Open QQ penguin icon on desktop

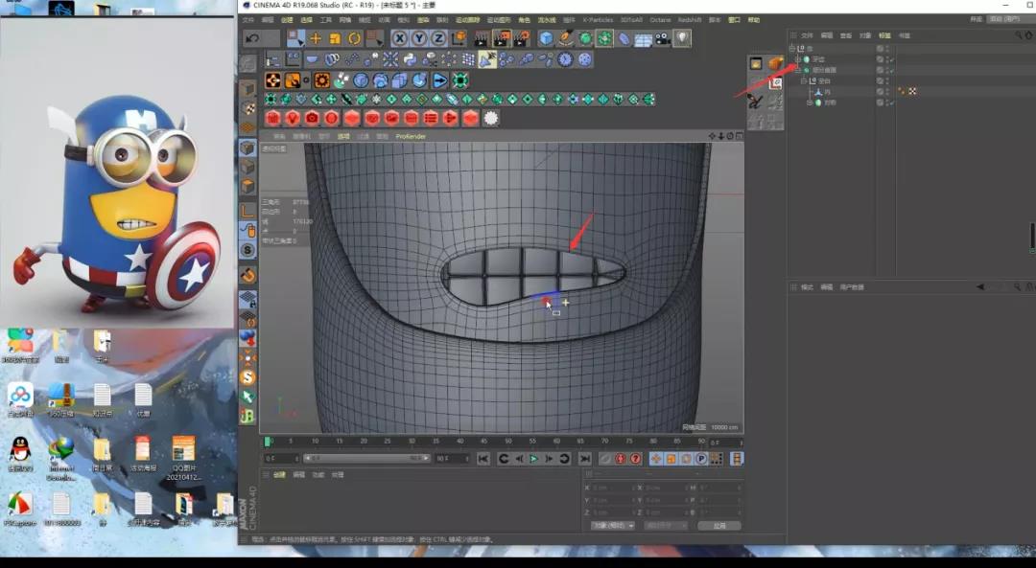pyautogui.click(x=20, y=449)
